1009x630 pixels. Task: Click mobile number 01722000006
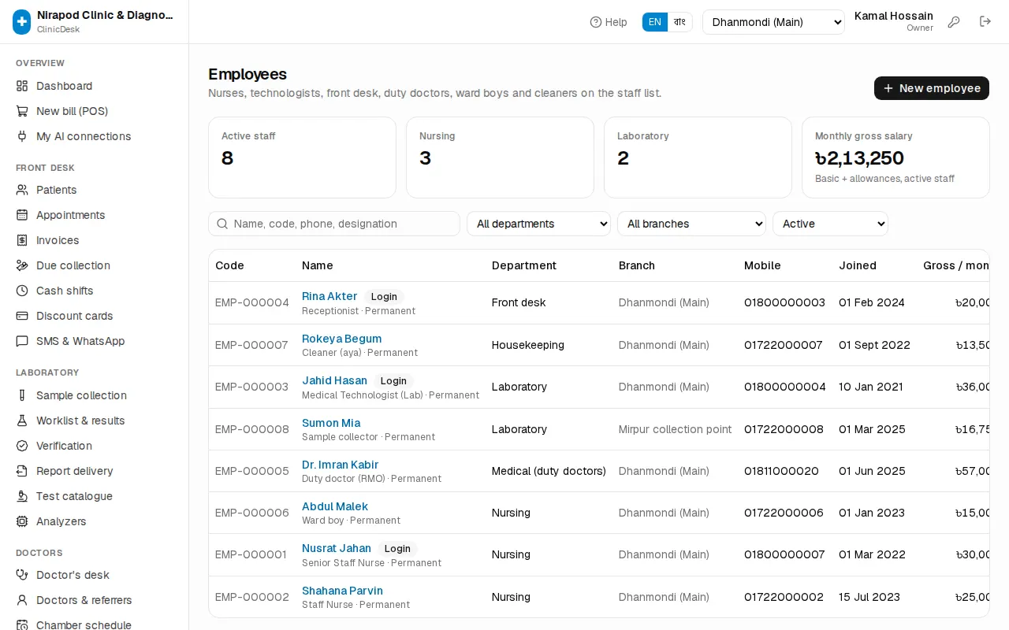click(784, 513)
